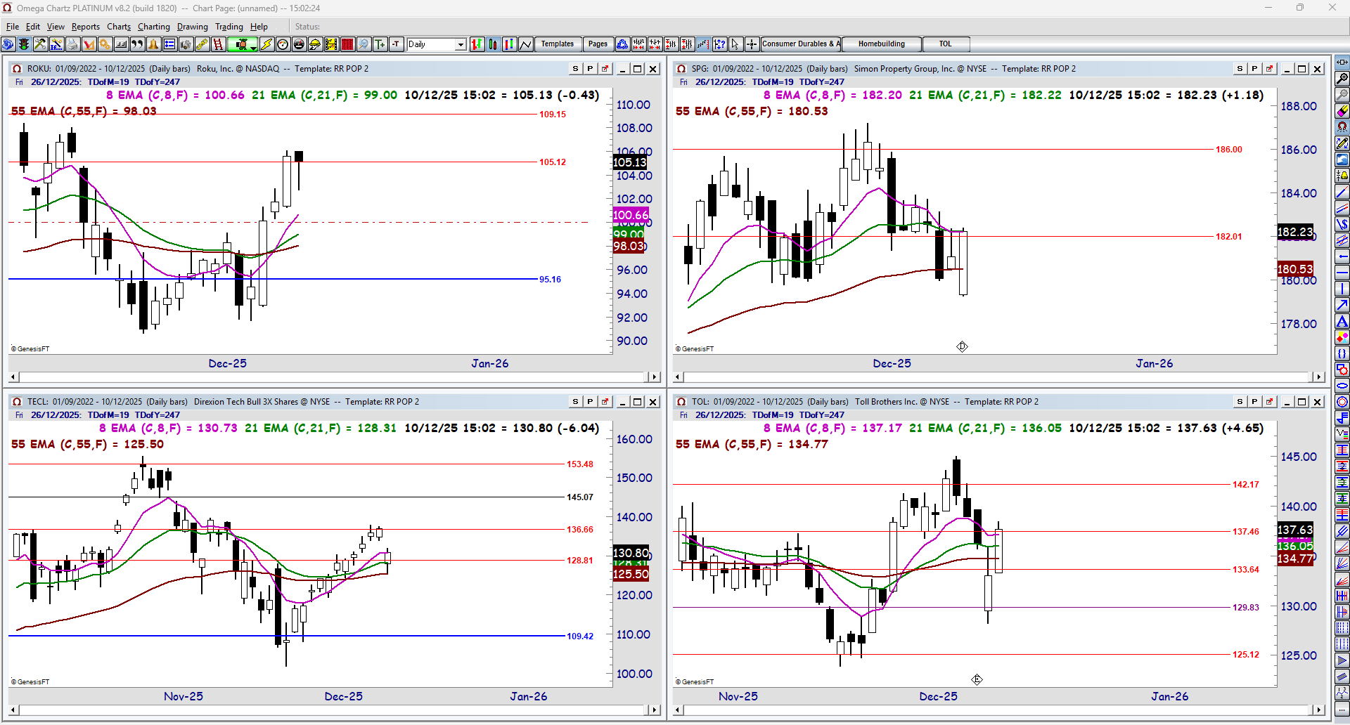
Task: Pick the eraser tool in the drawing sidebar
Action: point(1342,111)
